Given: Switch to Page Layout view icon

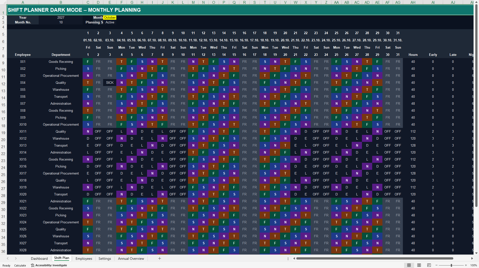Looking at the screenshot, I should (419, 265).
